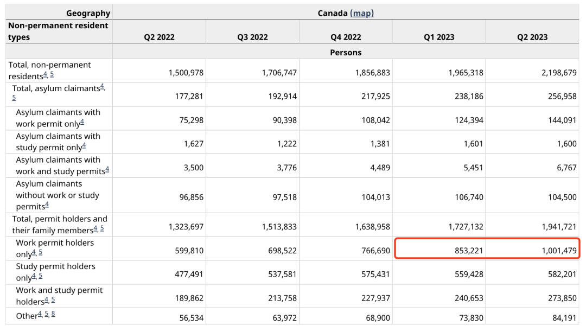
Task: Select the cell with value 106,740
Action: coord(439,195)
